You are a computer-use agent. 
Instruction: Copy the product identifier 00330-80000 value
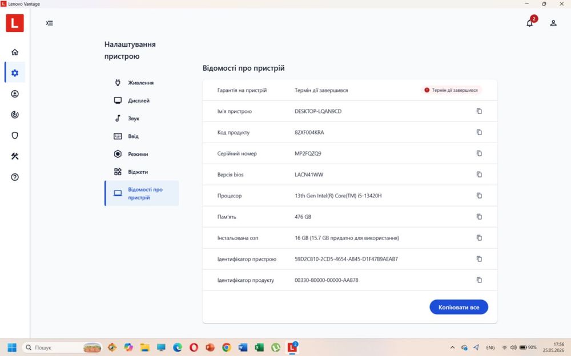point(479,280)
